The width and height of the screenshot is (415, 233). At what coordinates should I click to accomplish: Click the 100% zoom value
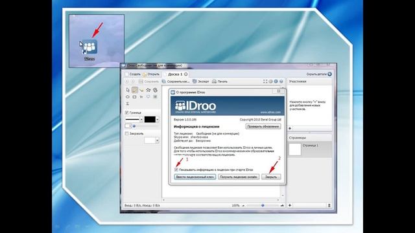pos(235,206)
